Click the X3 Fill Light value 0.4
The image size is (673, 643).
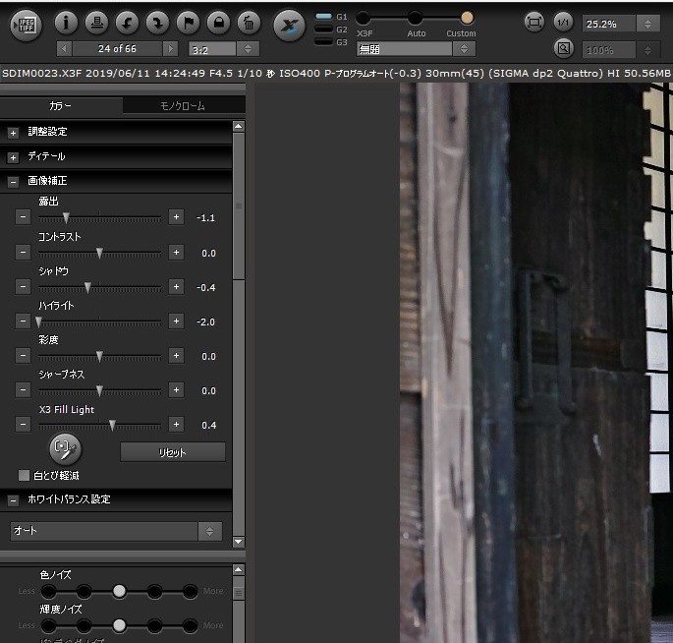(209, 425)
